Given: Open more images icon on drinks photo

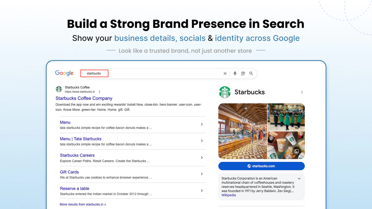Looking at the screenshot, I should coord(296,151).
